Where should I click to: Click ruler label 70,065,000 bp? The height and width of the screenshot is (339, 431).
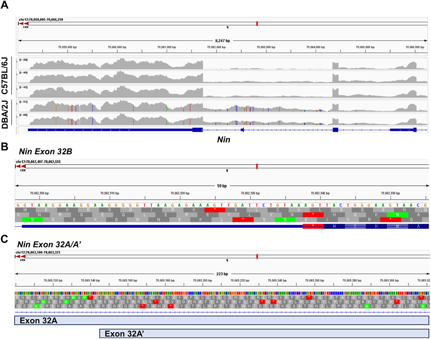(365, 47)
